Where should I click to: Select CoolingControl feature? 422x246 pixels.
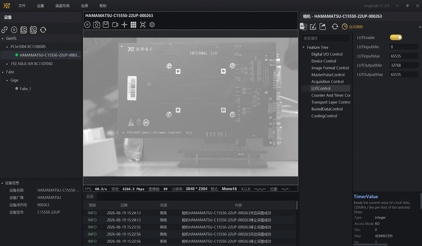tap(324, 116)
